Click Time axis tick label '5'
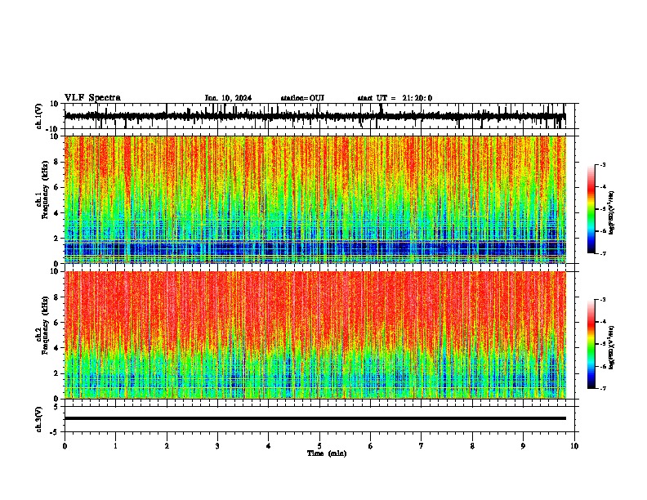The height and width of the screenshot is (500, 647). [319, 446]
